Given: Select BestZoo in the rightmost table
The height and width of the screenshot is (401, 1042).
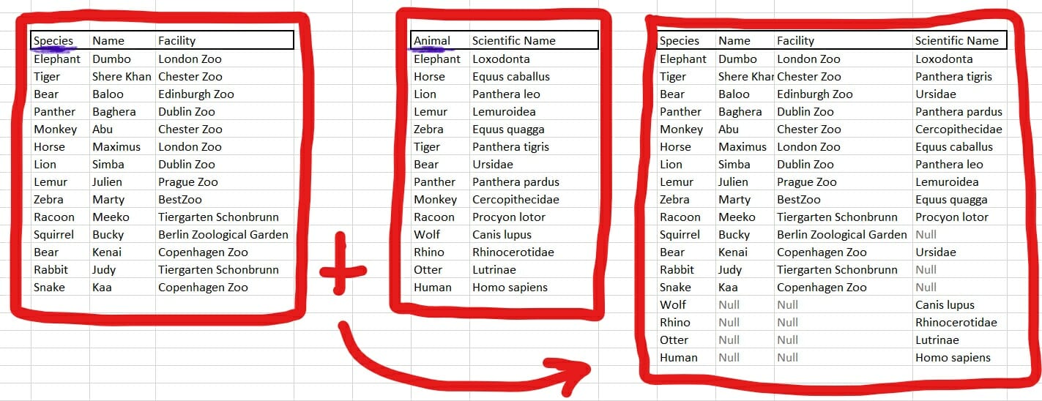Looking at the screenshot, I should tap(798, 200).
